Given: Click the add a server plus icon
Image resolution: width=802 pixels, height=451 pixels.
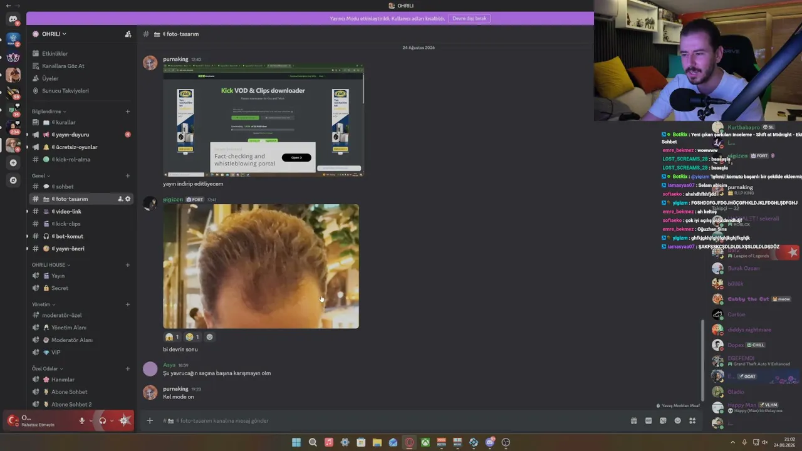Looking at the screenshot, I should pyautogui.click(x=13, y=163).
